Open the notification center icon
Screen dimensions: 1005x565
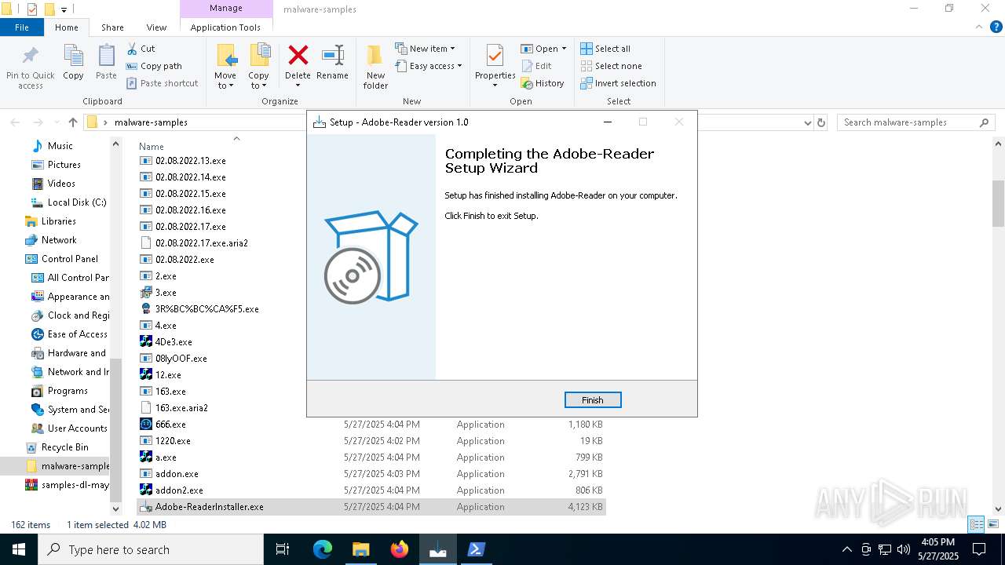coord(979,549)
